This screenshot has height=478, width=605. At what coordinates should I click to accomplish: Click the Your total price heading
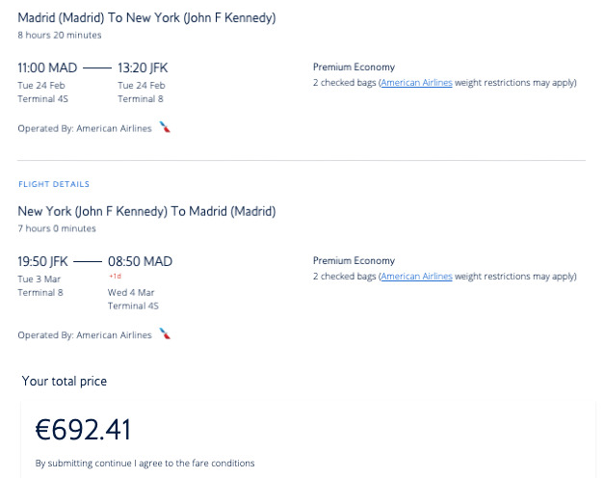pos(65,382)
